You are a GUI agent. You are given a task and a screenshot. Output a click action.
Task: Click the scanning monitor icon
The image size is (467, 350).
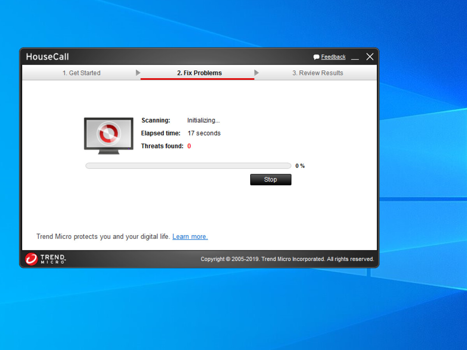pyautogui.click(x=109, y=135)
